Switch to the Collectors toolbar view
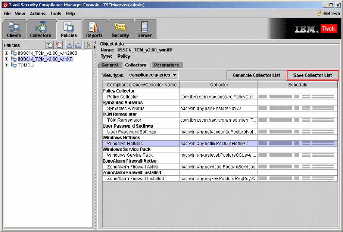This screenshot has width=343, height=232. click(40, 29)
